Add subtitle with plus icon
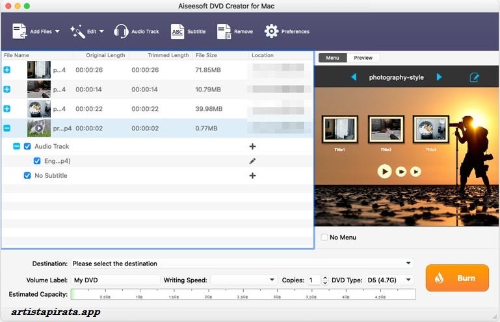 (x=252, y=175)
